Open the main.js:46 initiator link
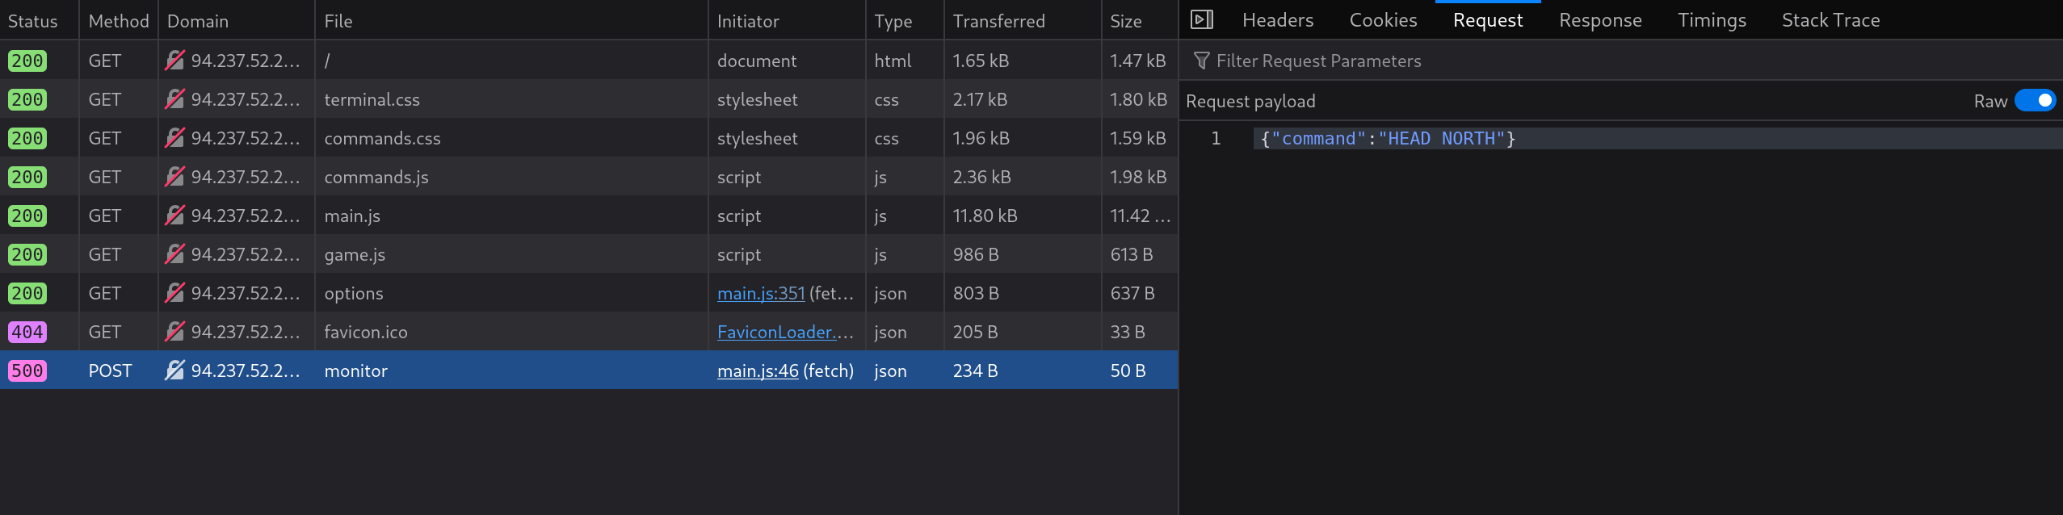The width and height of the screenshot is (2063, 515). tap(758, 371)
